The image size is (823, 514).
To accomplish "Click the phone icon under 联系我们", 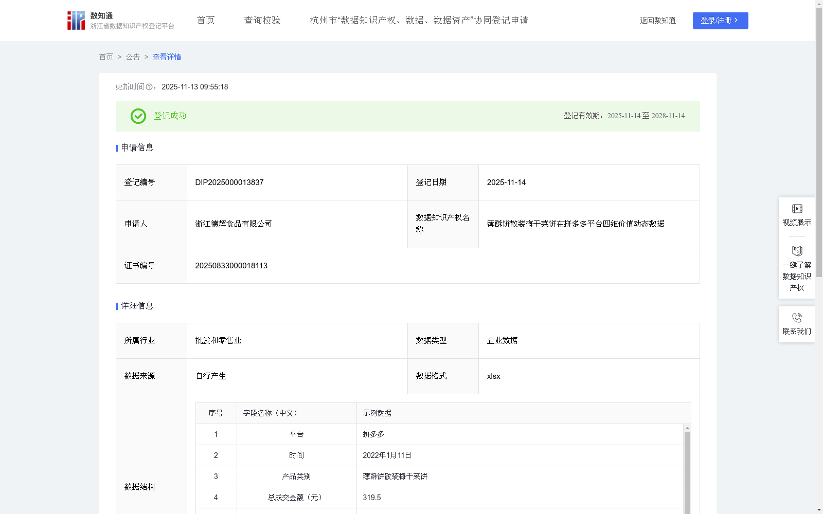I will point(797,317).
